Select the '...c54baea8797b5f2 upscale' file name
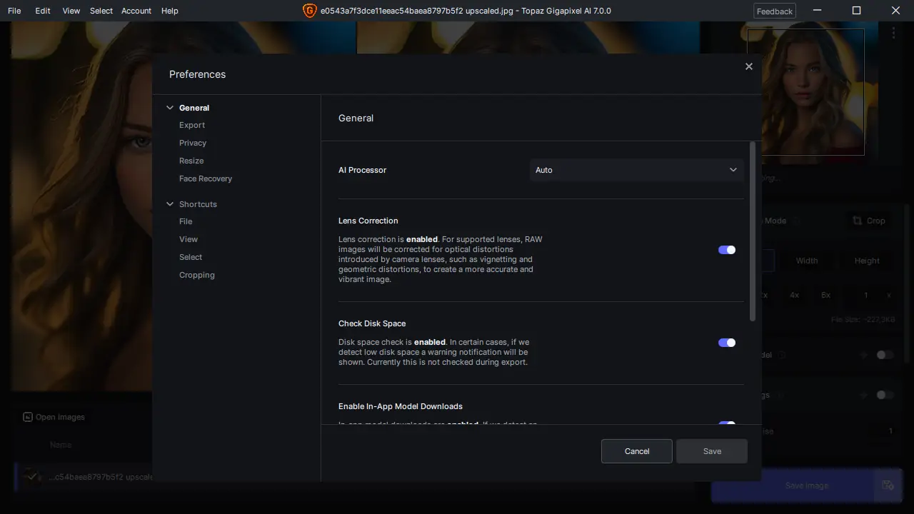Image resolution: width=914 pixels, height=514 pixels. pyautogui.click(x=101, y=476)
